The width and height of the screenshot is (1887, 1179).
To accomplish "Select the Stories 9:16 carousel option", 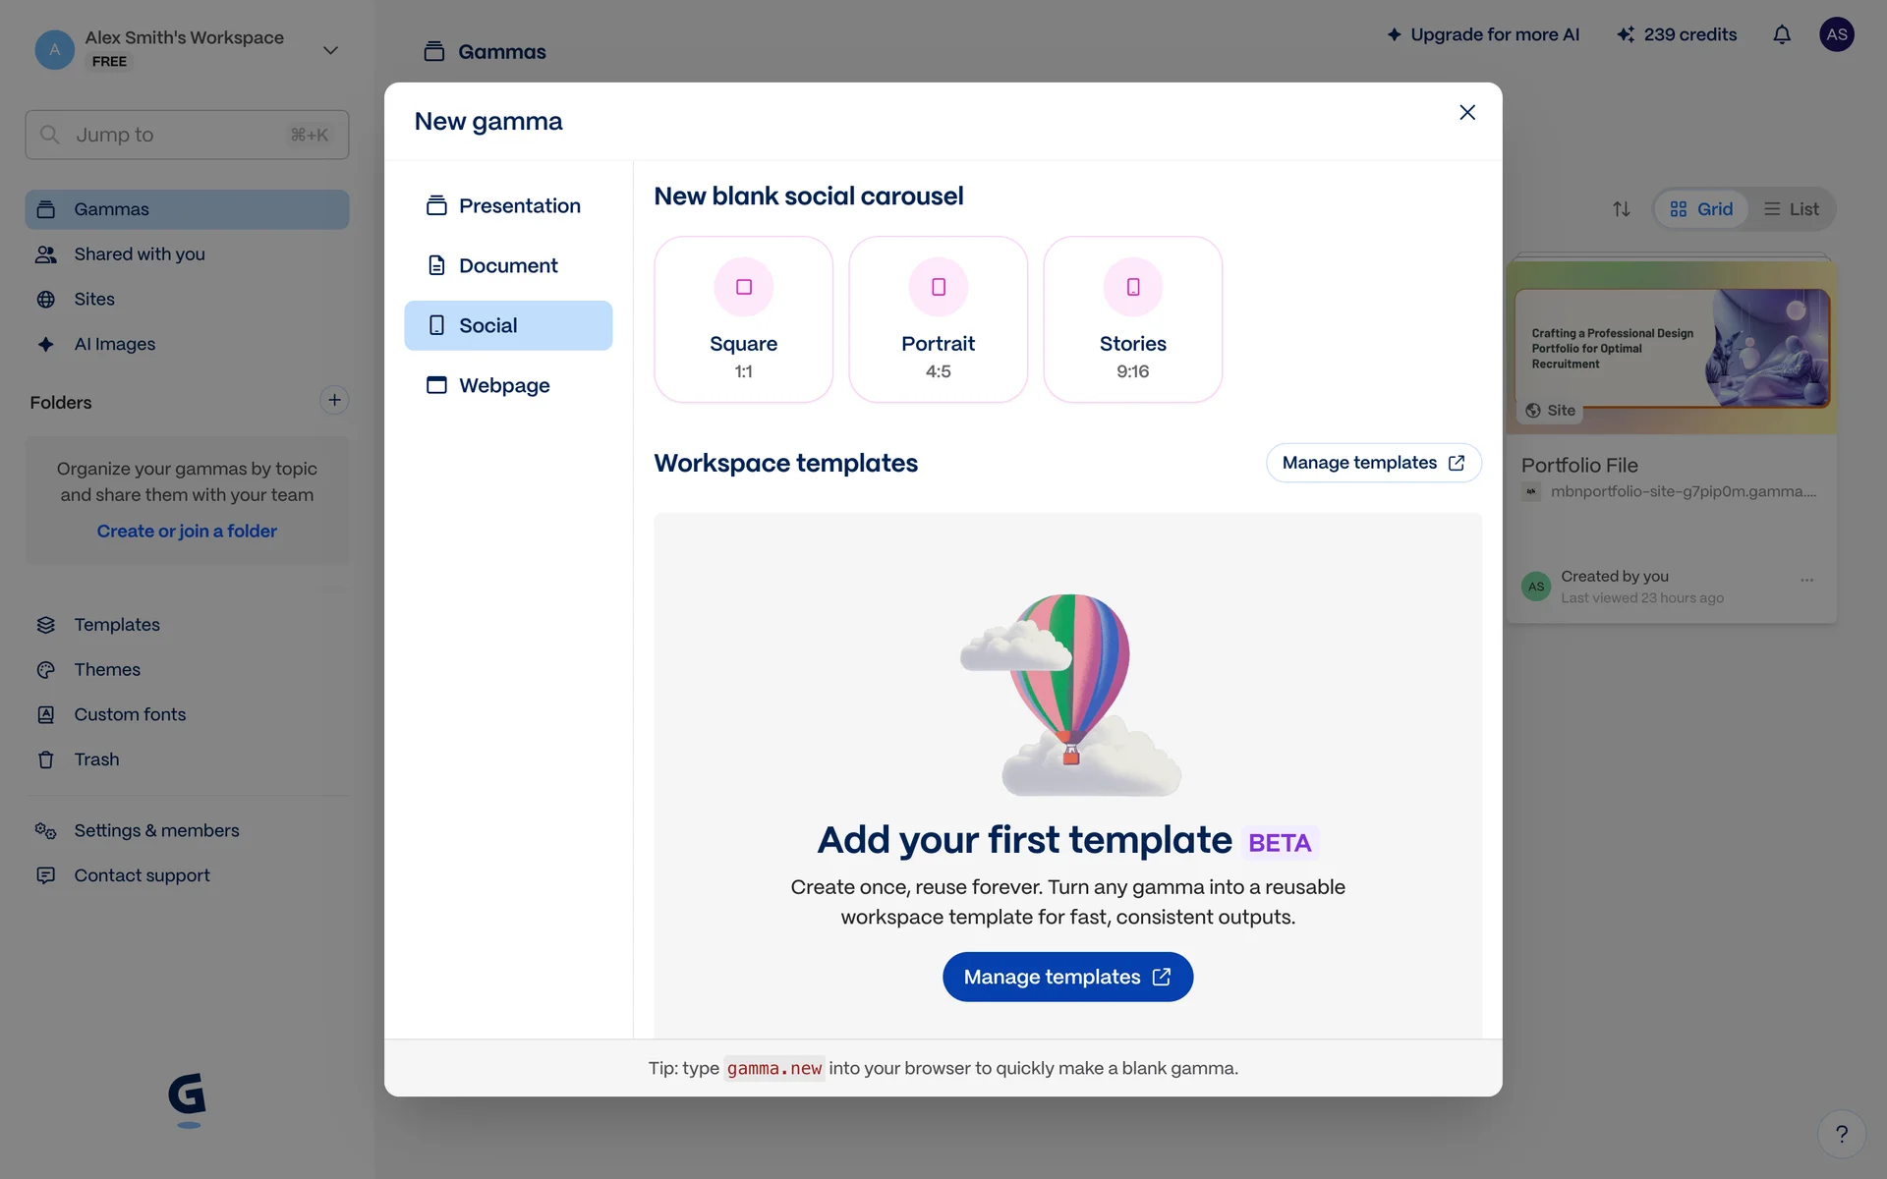I will pos(1132,319).
